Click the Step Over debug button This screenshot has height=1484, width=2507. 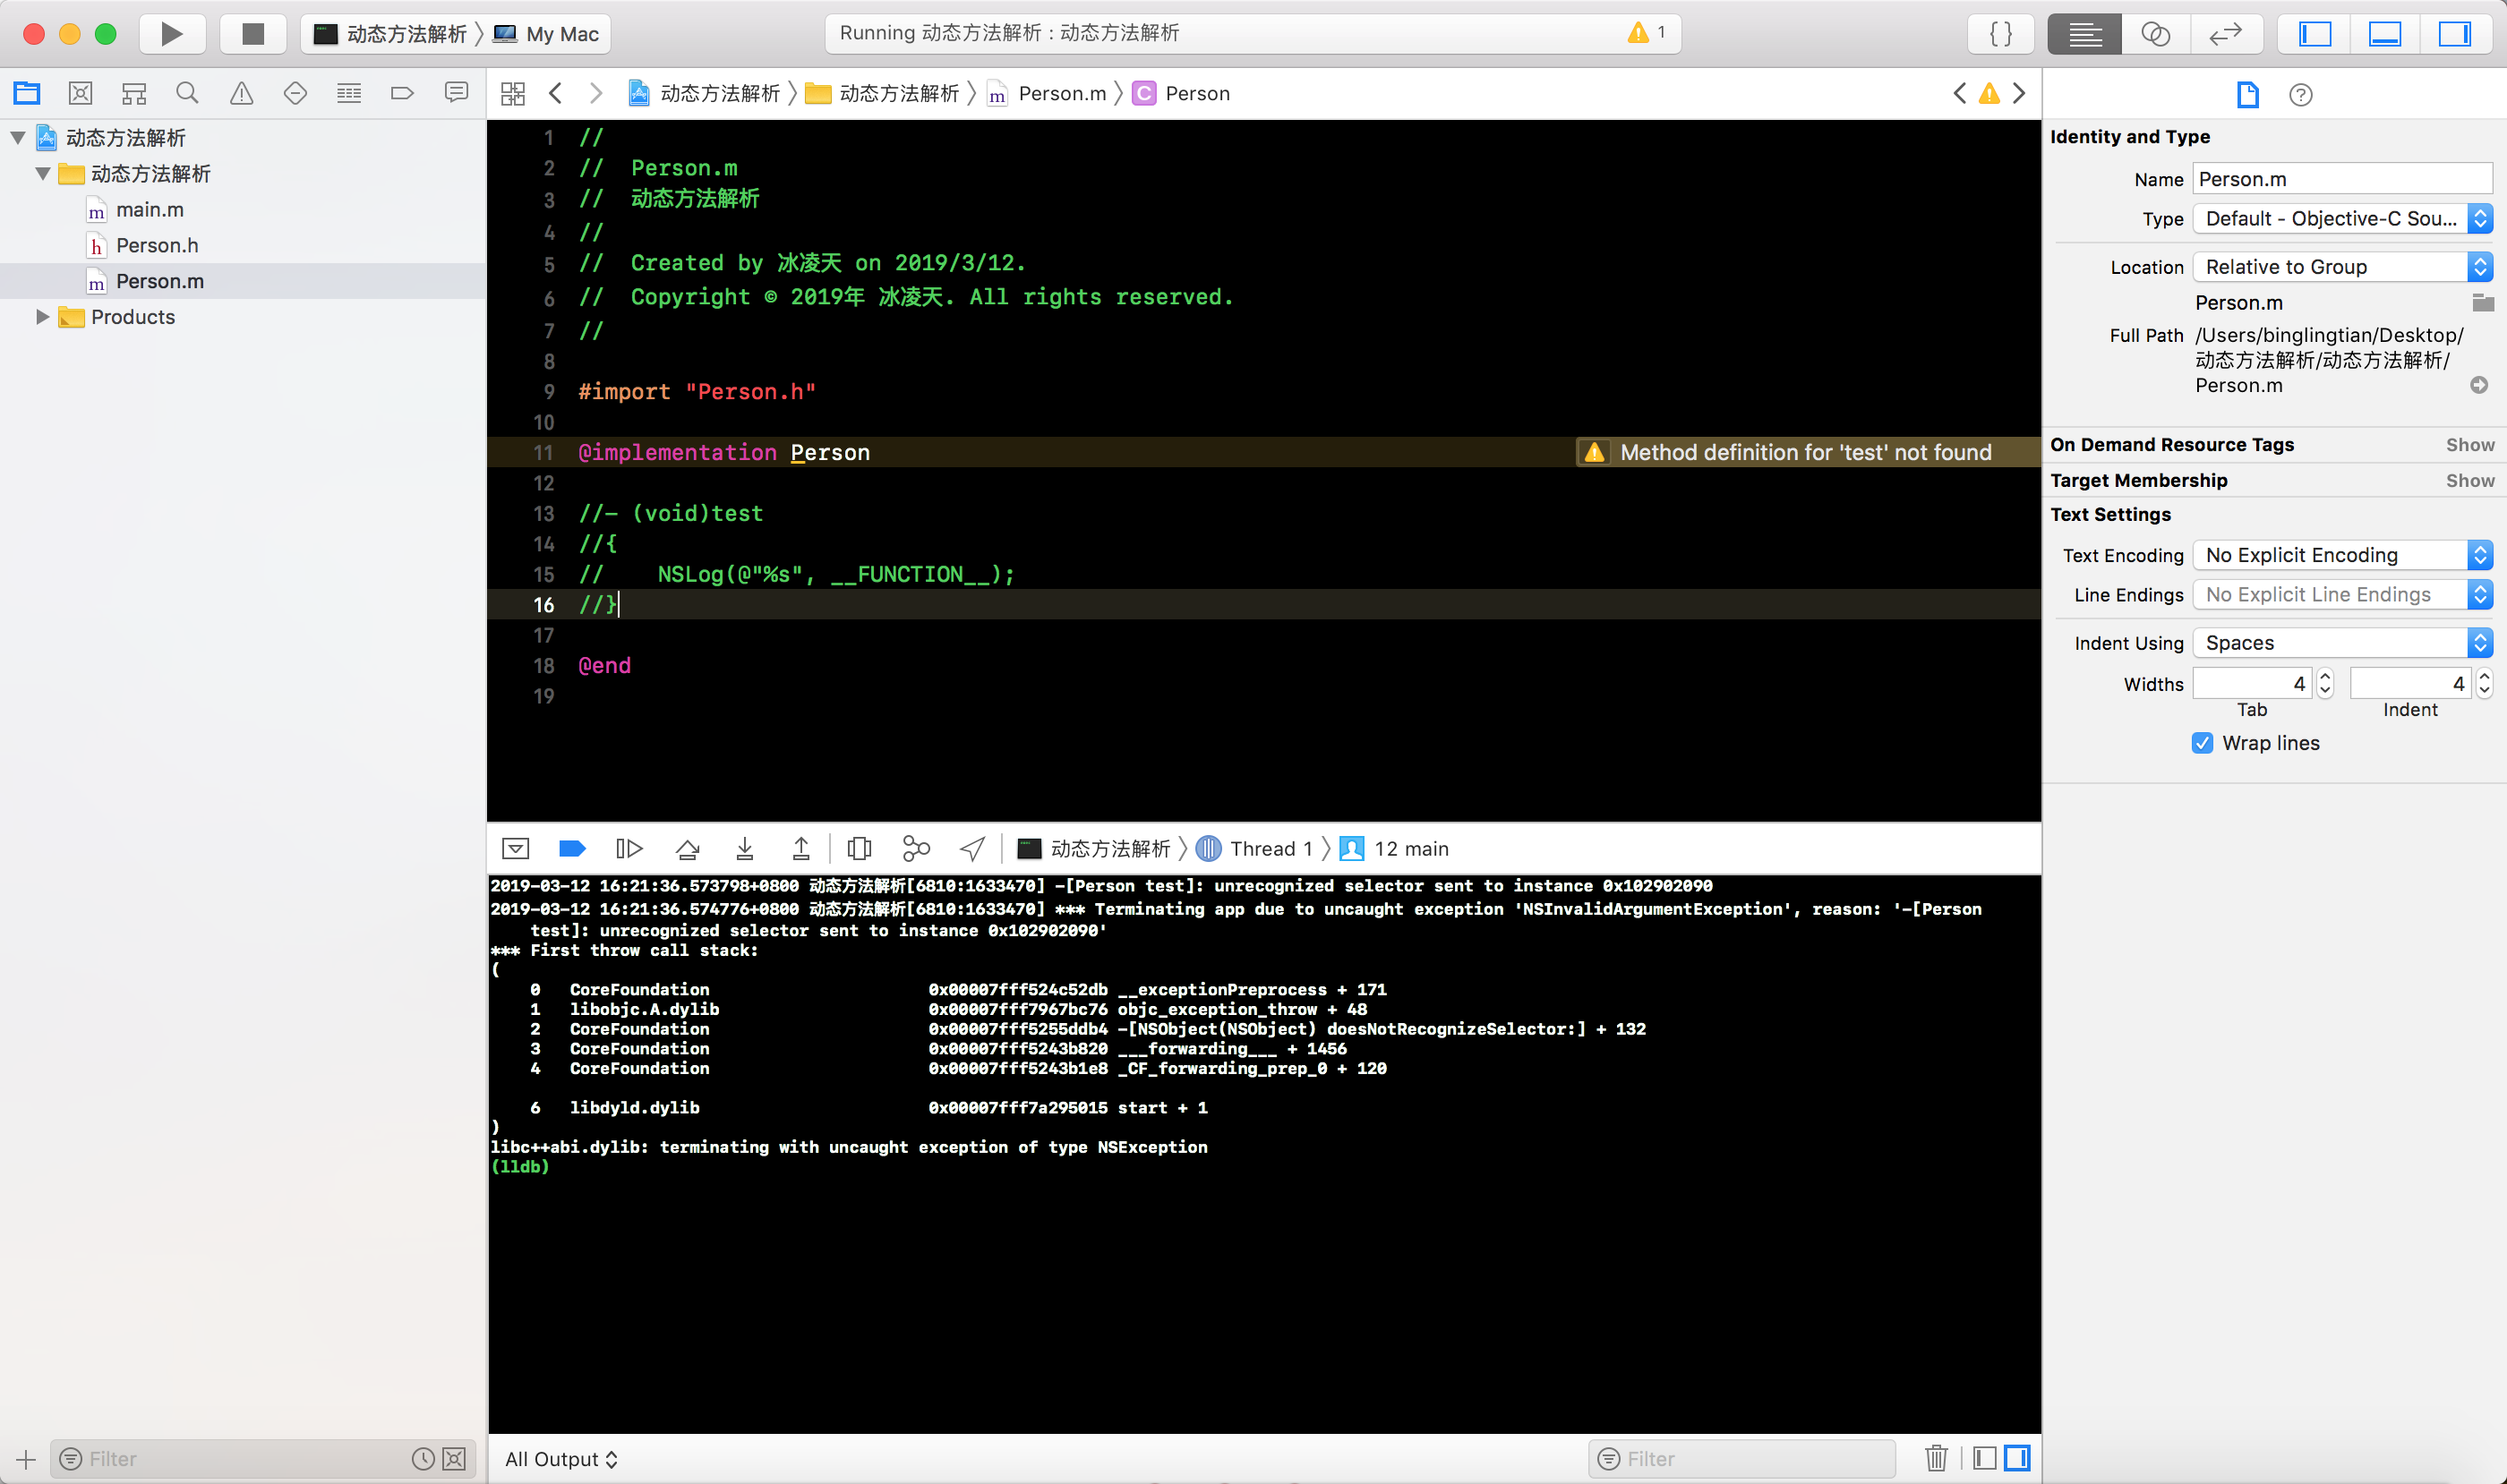[x=688, y=849]
